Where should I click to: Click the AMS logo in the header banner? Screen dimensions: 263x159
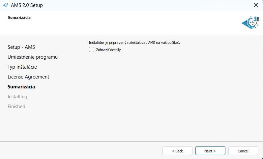250,23
